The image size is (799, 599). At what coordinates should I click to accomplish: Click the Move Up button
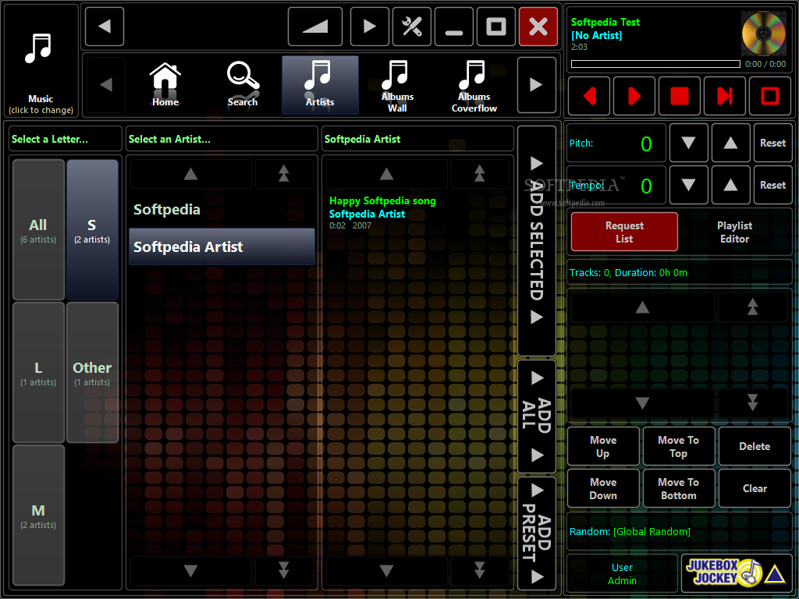603,446
